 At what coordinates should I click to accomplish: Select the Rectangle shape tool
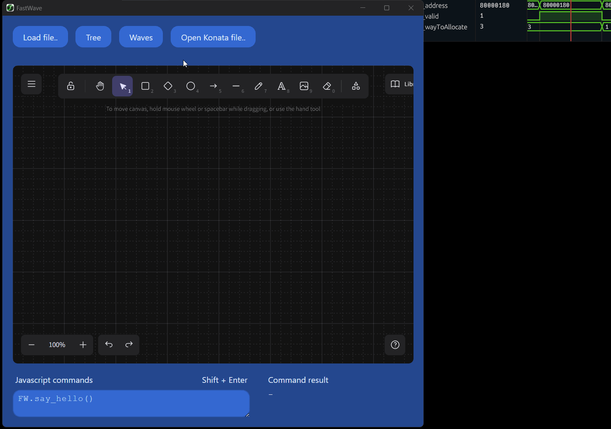(x=145, y=86)
